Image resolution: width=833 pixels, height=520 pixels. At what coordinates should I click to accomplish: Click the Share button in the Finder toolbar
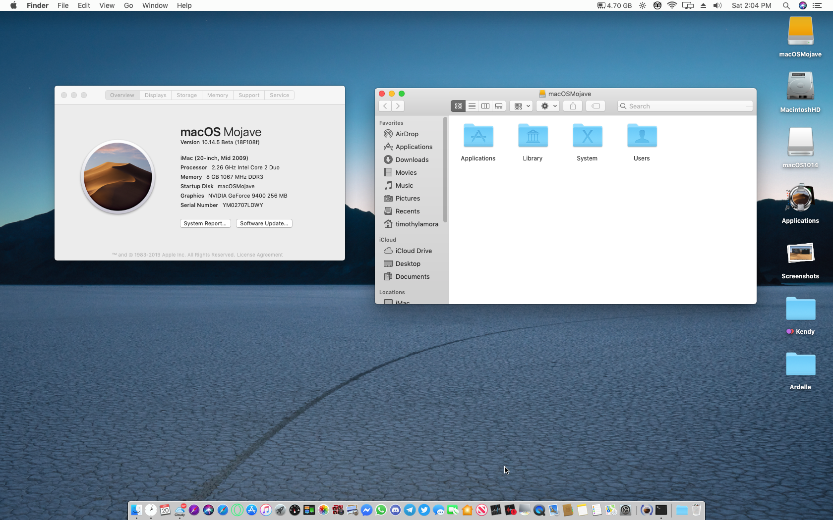point(573,106)
